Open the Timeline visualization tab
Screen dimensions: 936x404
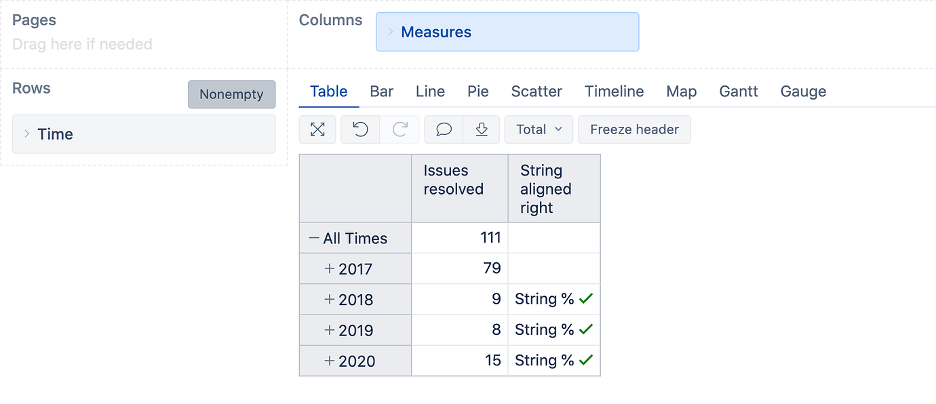(613, 91)
